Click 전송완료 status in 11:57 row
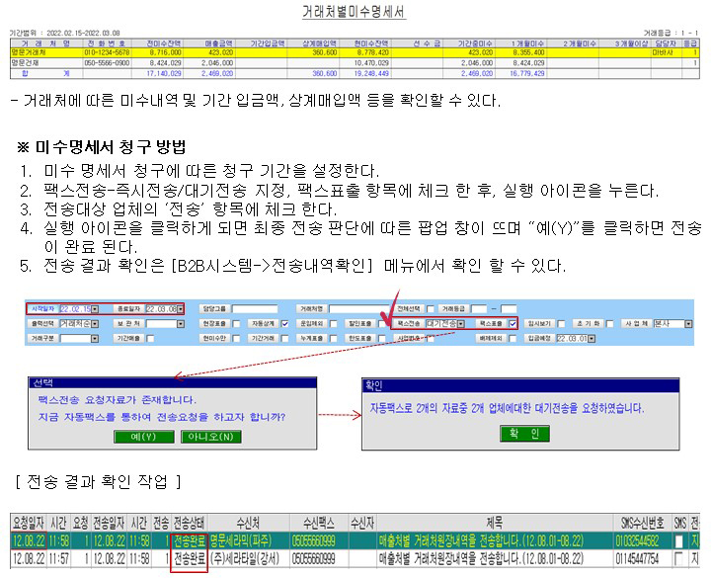This screenshot has height=578, width=711. click(190, 558)
